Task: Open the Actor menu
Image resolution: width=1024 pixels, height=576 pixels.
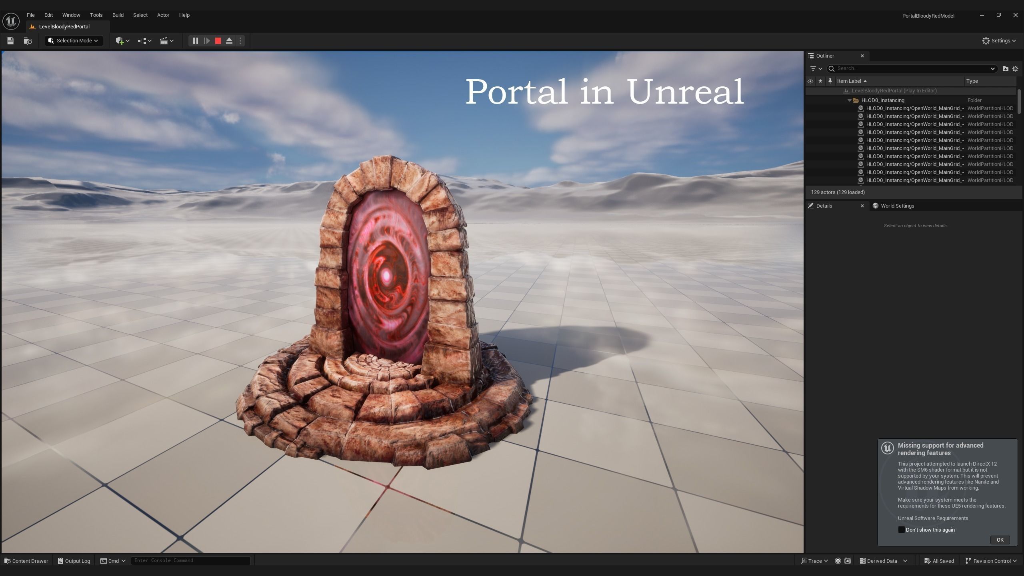Action: pos(163,15)
